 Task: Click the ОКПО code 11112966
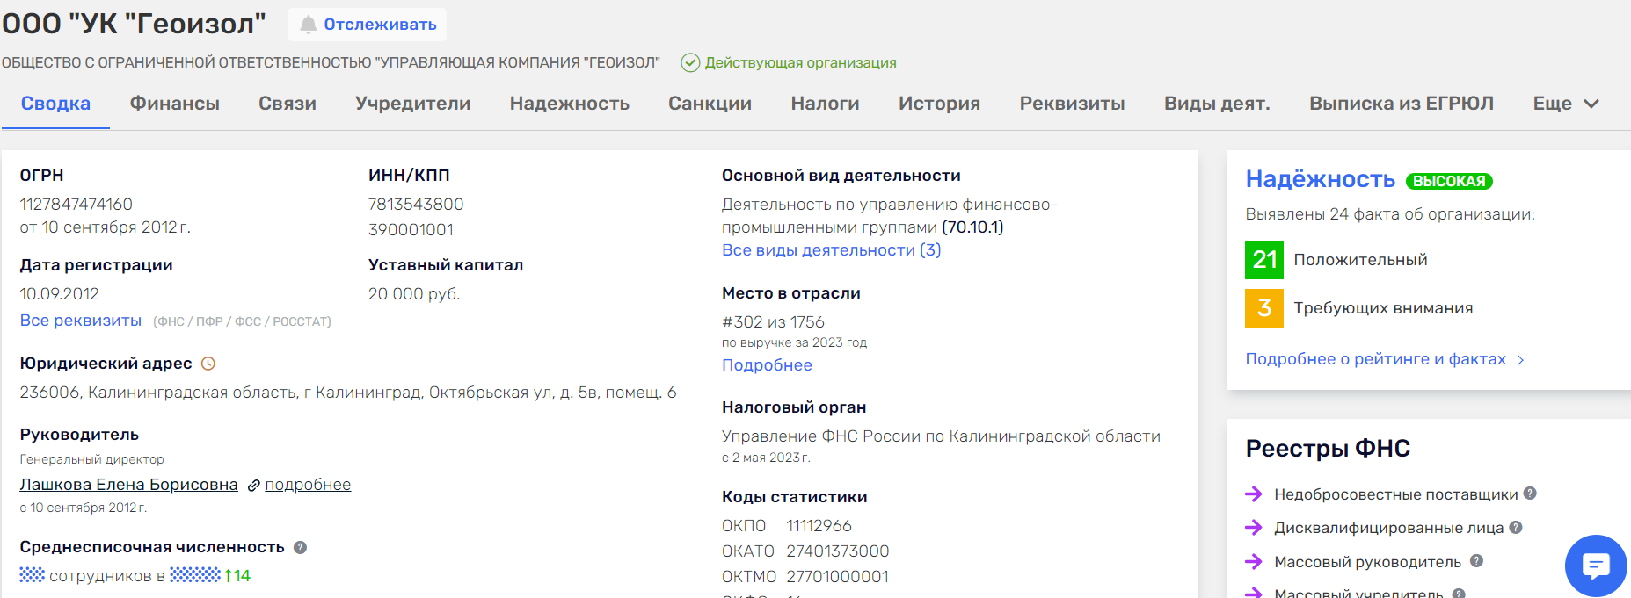[819, 526]
